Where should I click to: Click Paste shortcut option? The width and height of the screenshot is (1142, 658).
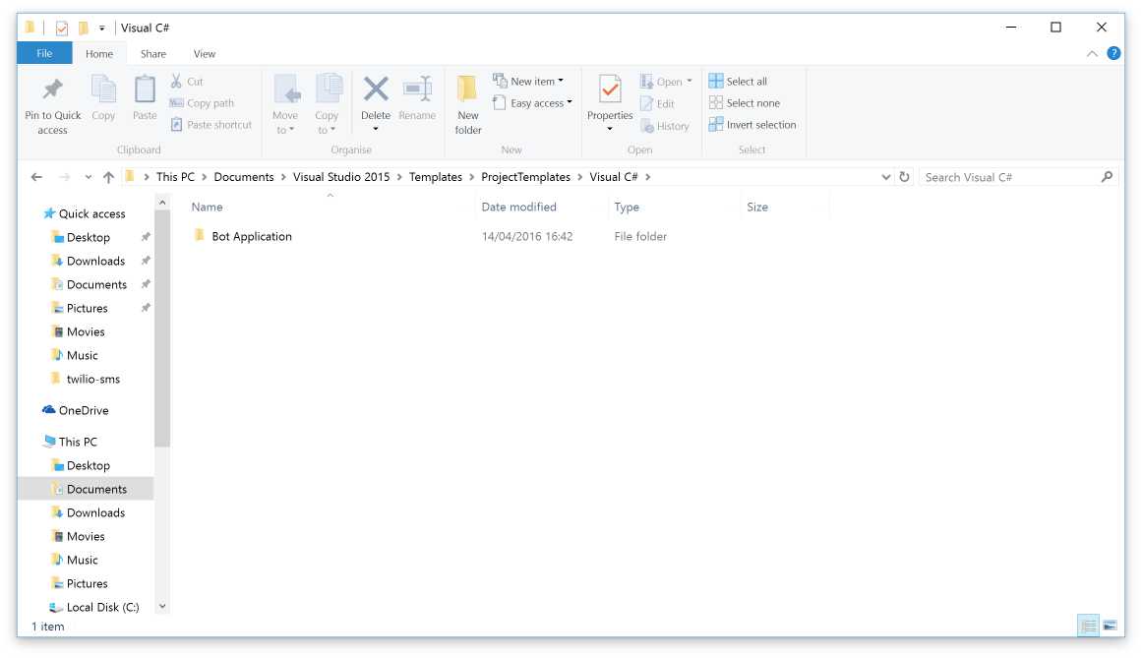coord(211,125)
